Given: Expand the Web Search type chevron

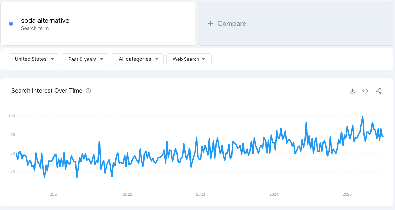Looking at the screenshot, I should [x=204, y=59].
